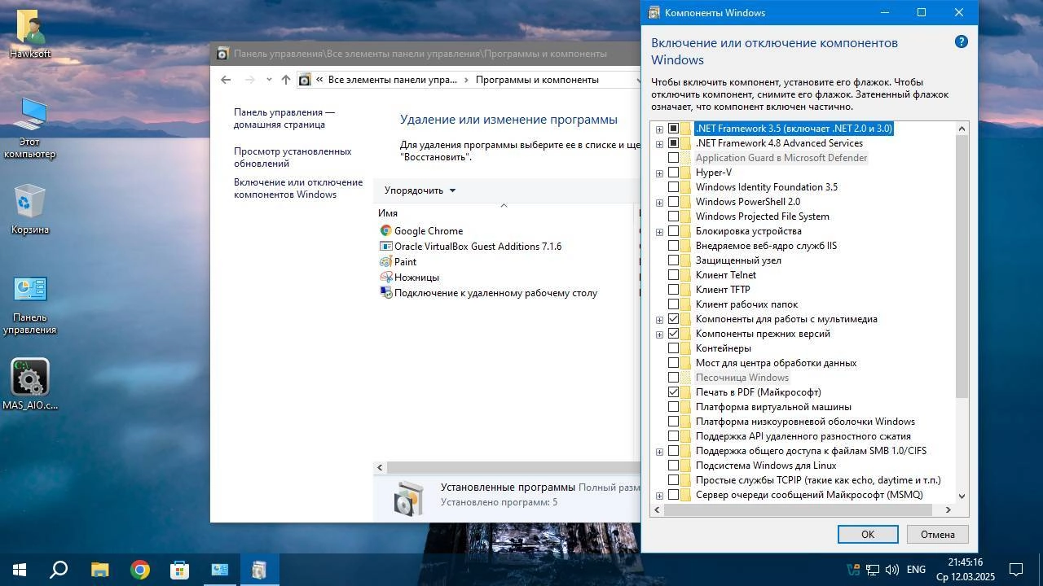The width and height of the screenshot is (1043, 586).
Task: Expand Компоненты для работы с мультимедиа node
Action: pyautogui.click(x=659, y=320)
